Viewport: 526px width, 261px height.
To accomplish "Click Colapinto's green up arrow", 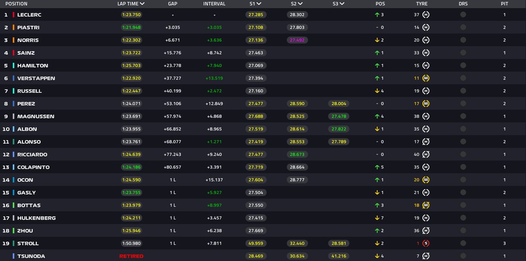I will [x=377, y=167].
